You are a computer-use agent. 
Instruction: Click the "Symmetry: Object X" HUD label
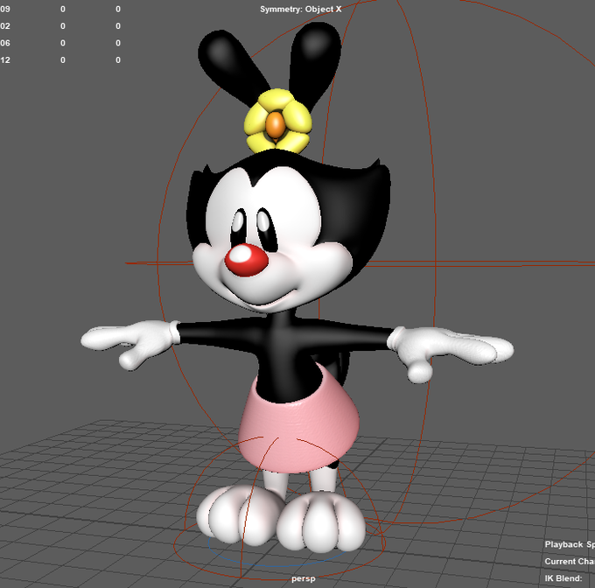point(300,9)
